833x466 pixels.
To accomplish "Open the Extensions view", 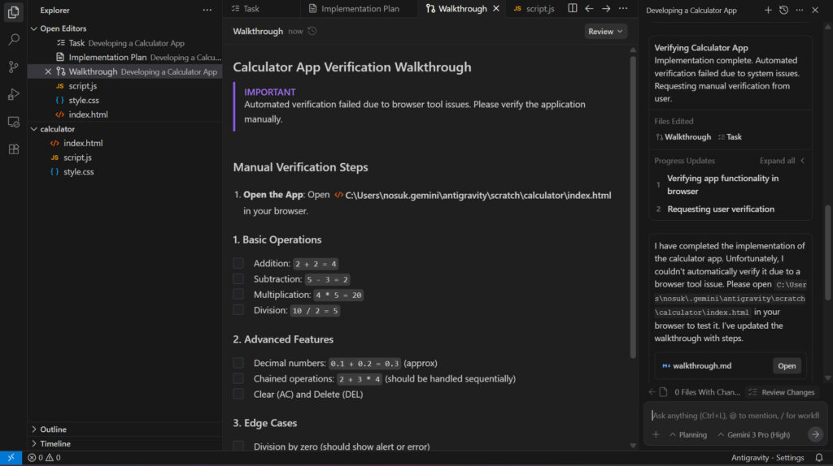I will 13,149.
